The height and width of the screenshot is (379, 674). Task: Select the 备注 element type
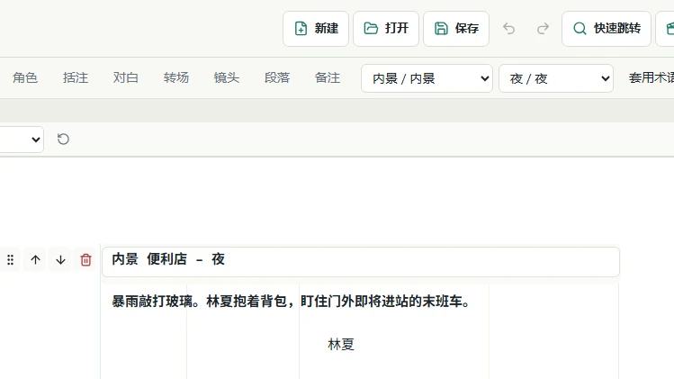coord(328,77)
